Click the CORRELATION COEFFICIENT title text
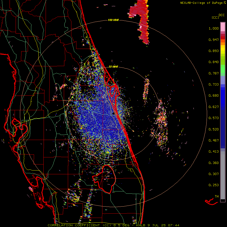Image resolution: width=227 pixels, height=227 pixels. coord(74,225)
